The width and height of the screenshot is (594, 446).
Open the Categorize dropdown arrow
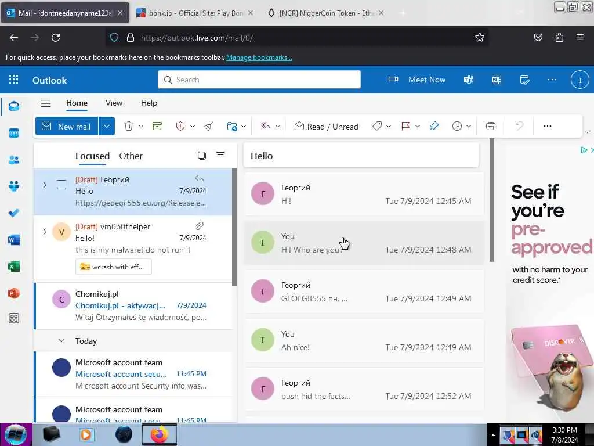pyautogui.click(x=388, y=126)
